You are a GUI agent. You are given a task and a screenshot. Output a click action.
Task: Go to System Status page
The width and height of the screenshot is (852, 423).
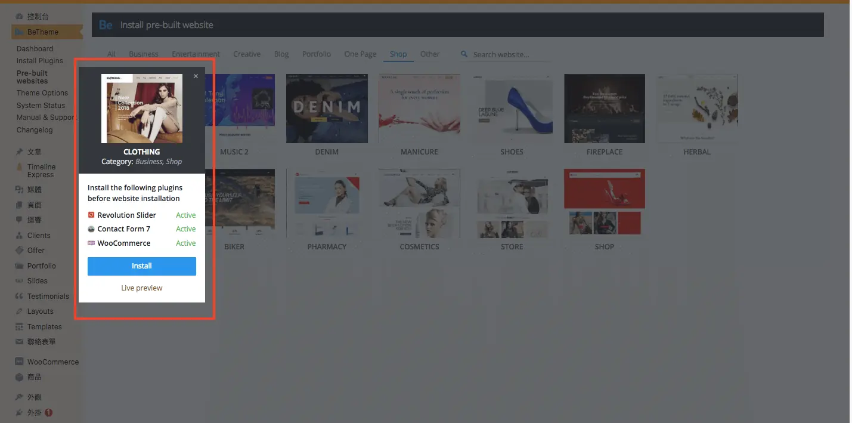tap(41, 106)
